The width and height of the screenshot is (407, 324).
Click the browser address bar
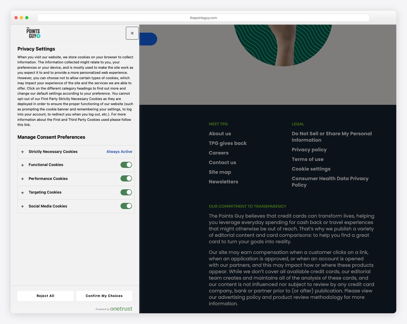click(203, 18)
